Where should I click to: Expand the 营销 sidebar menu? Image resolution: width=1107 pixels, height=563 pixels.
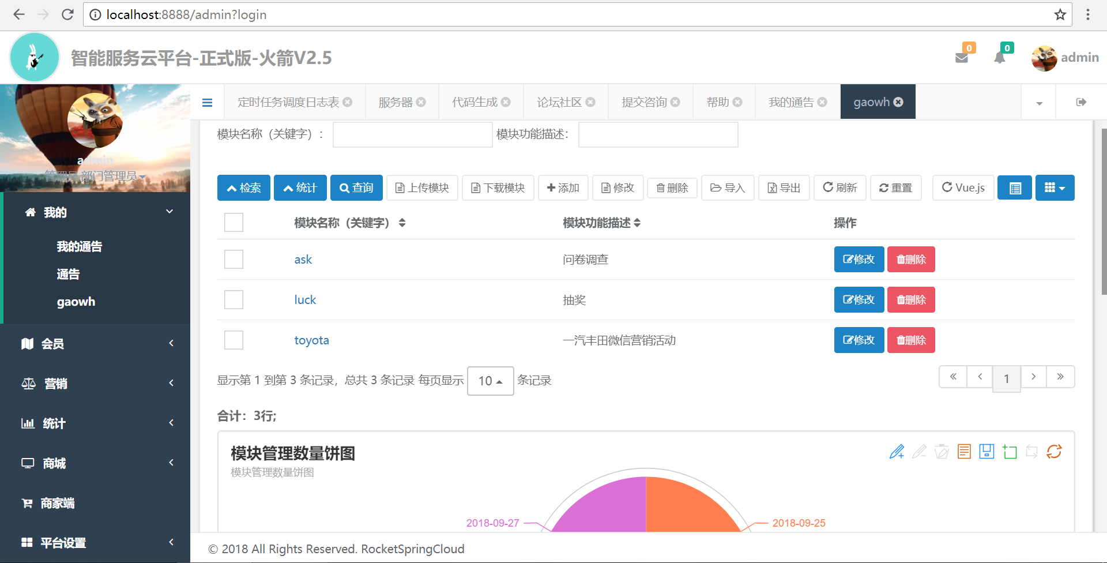pyautogui.click(x=95, y=384)
